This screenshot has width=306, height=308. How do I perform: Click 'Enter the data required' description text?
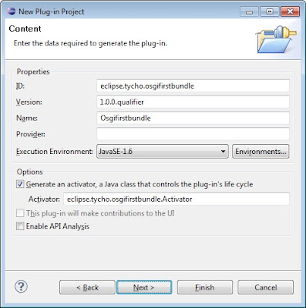[x=90, y=43]
